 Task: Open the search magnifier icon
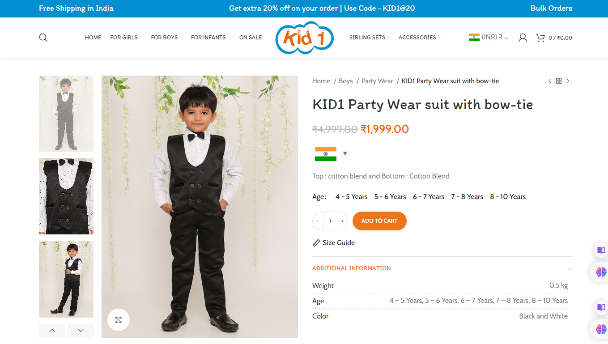coord(43,38)
